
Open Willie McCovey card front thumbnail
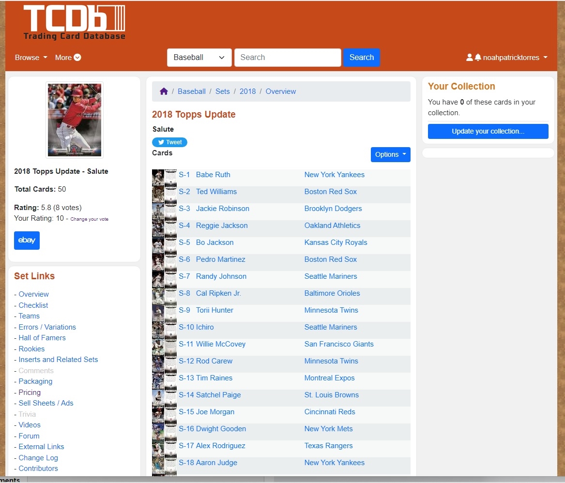click(158, 347)
